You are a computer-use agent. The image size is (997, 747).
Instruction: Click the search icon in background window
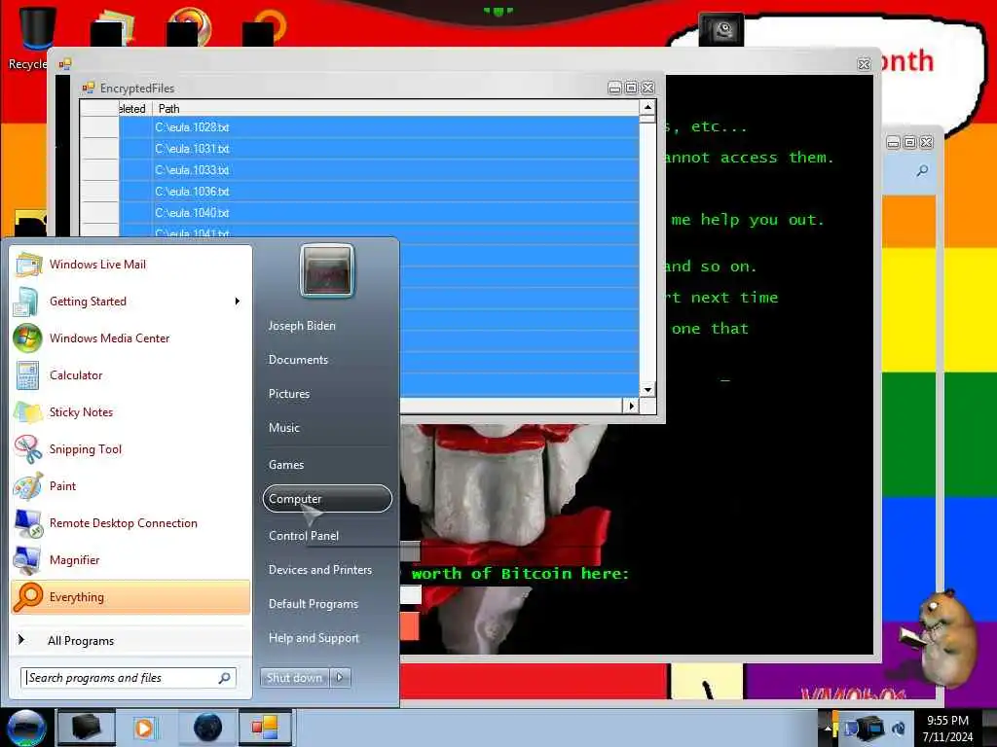pyautogui.click(x=922, y=170)
